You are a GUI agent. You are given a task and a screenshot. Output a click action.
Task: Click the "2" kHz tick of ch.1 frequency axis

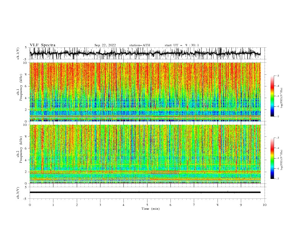(26, 110)
